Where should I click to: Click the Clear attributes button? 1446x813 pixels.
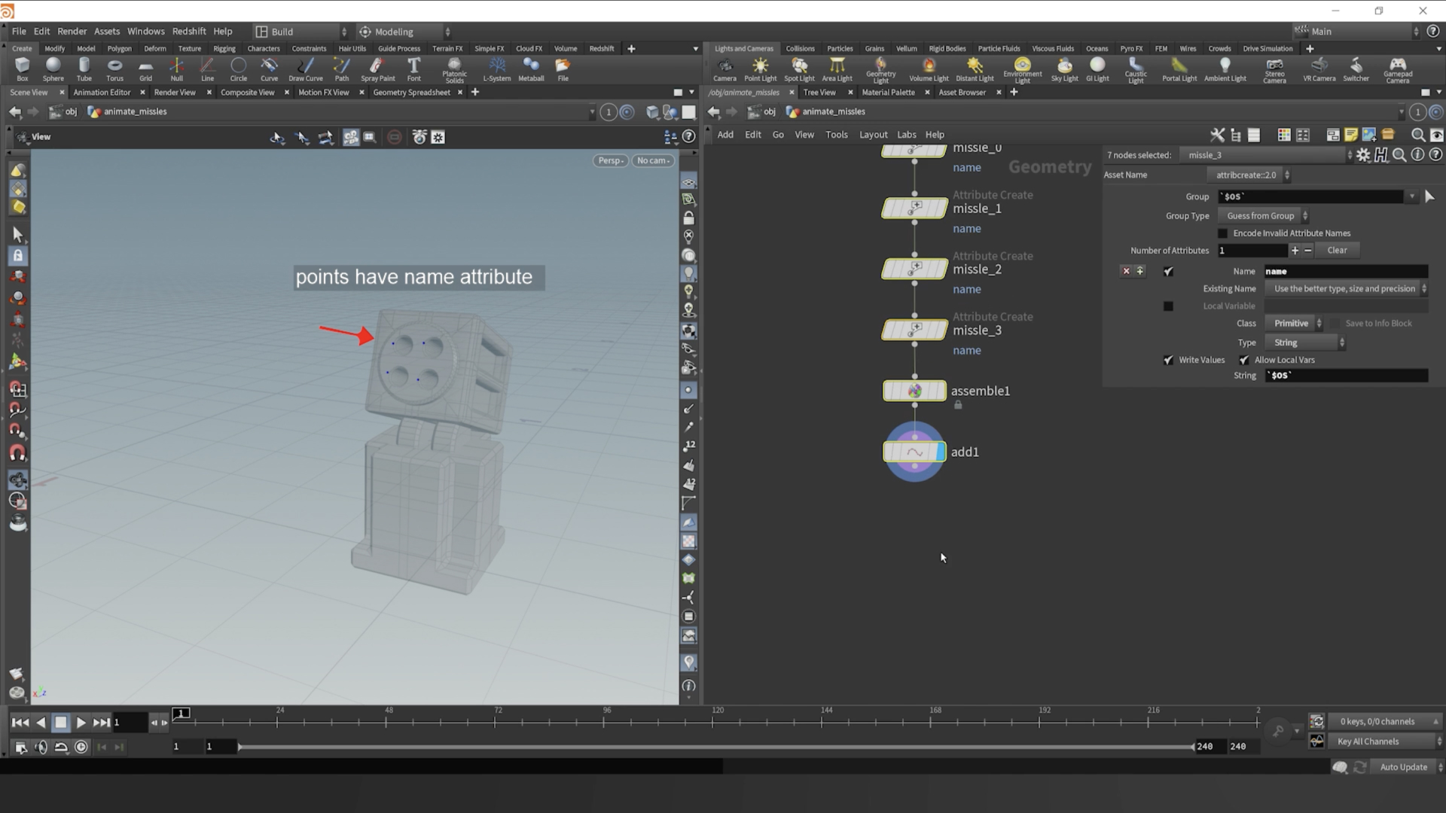coord(1337,251)
